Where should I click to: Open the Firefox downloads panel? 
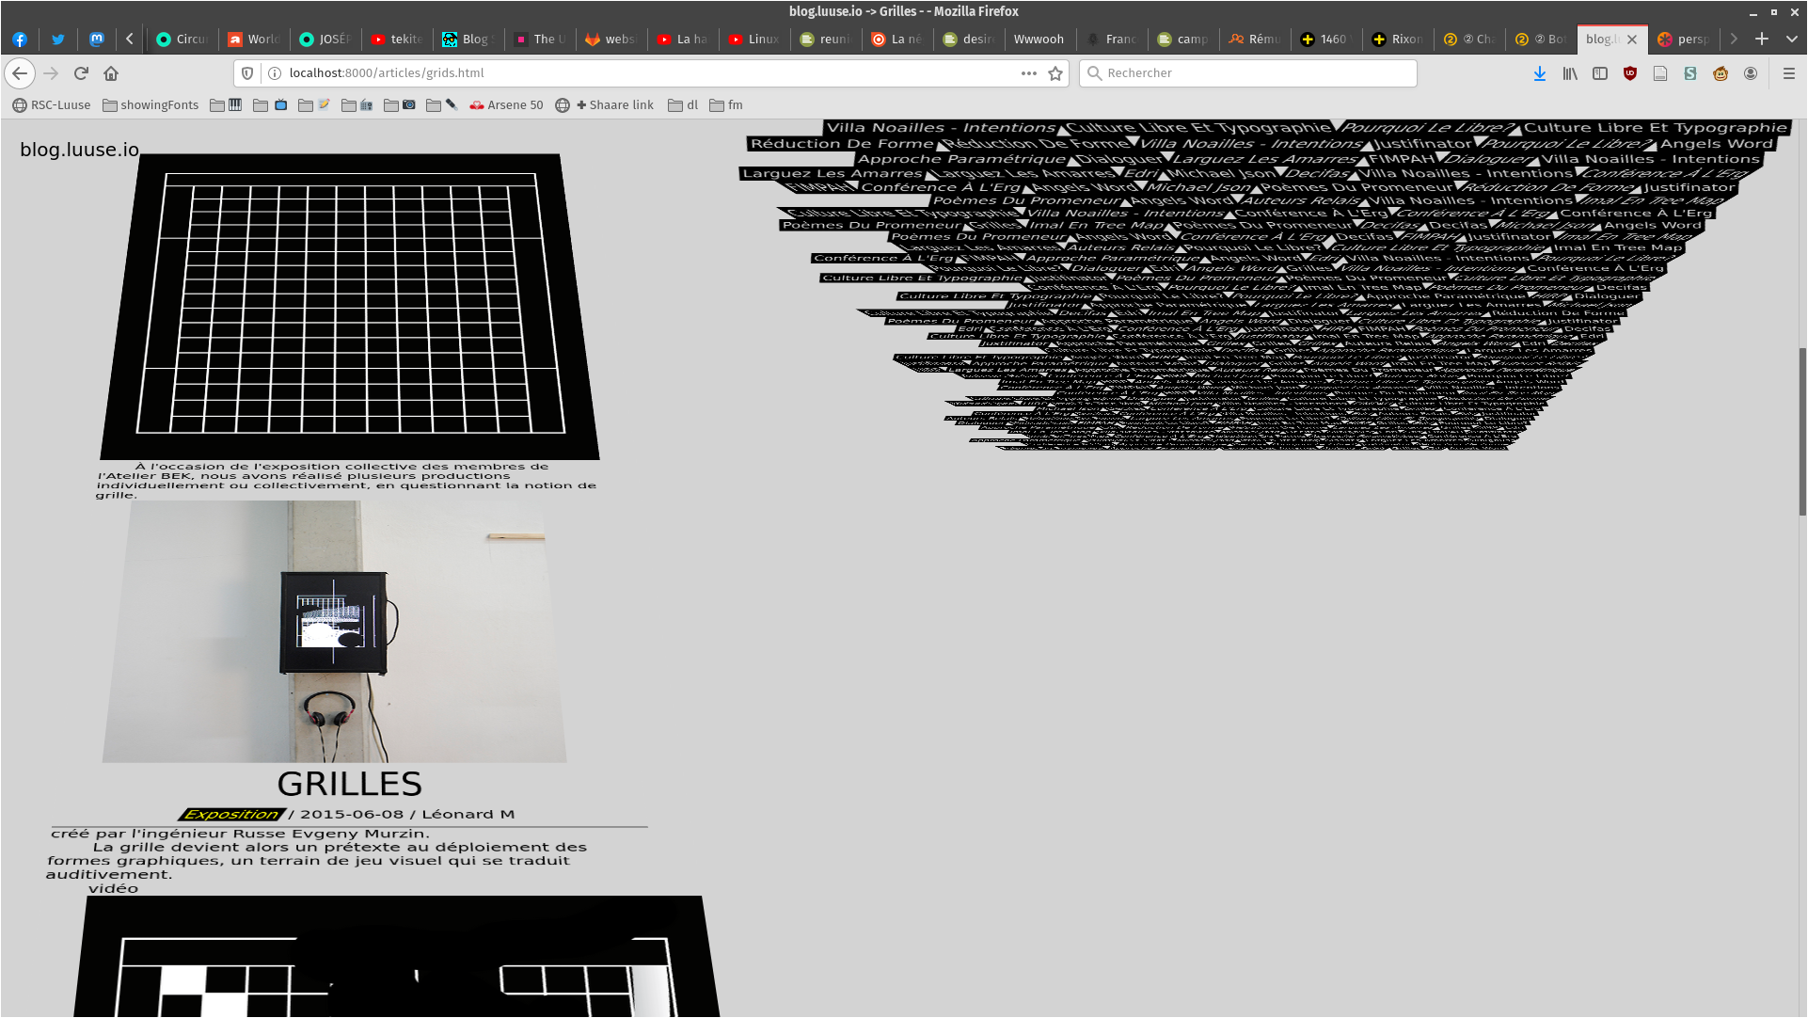1540,73
